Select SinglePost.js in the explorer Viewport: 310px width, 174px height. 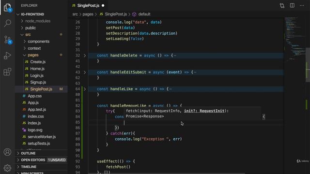pos(41,89)
